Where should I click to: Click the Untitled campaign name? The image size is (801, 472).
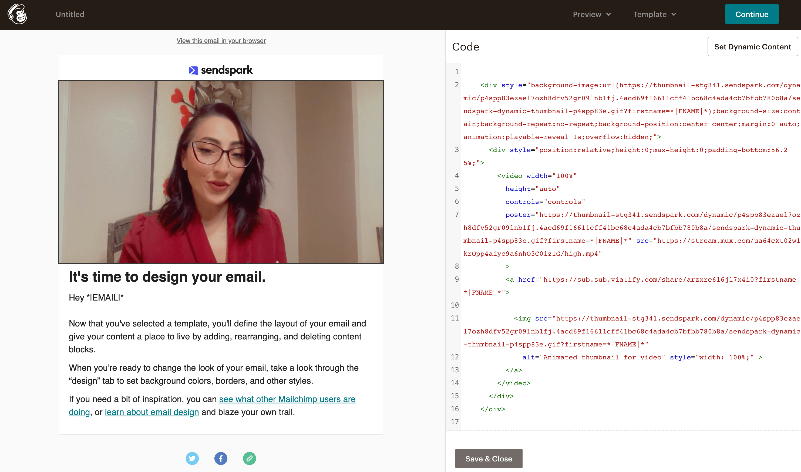point(70,14)
